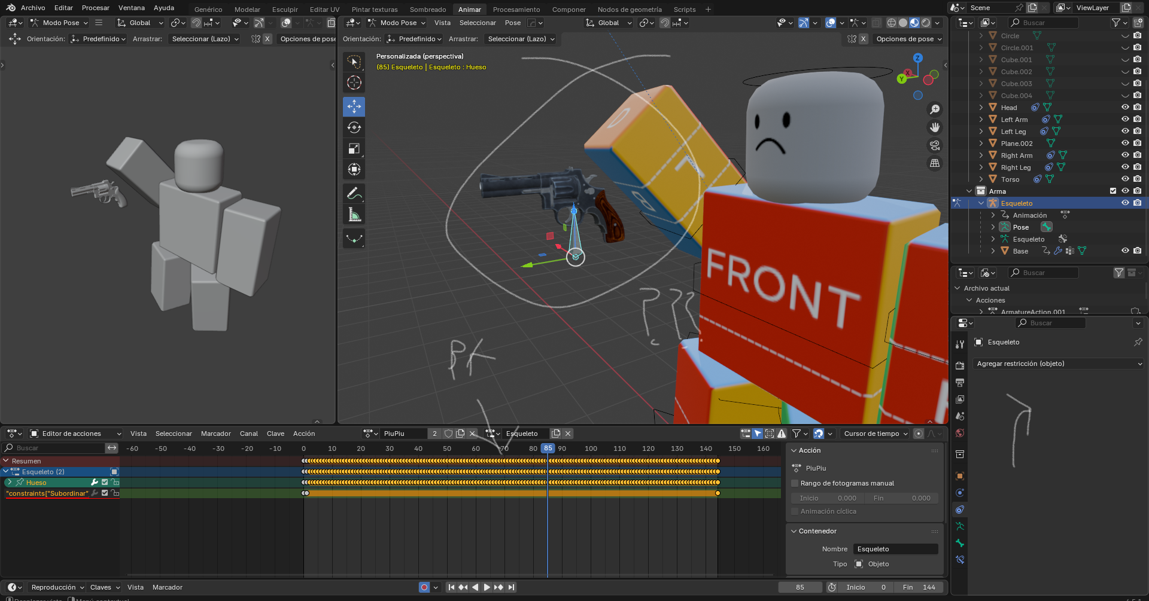Collapse the Contenedor panel
Image resolution: width=1149 pixels, height=601 pixels.
(x=794, y=531)
